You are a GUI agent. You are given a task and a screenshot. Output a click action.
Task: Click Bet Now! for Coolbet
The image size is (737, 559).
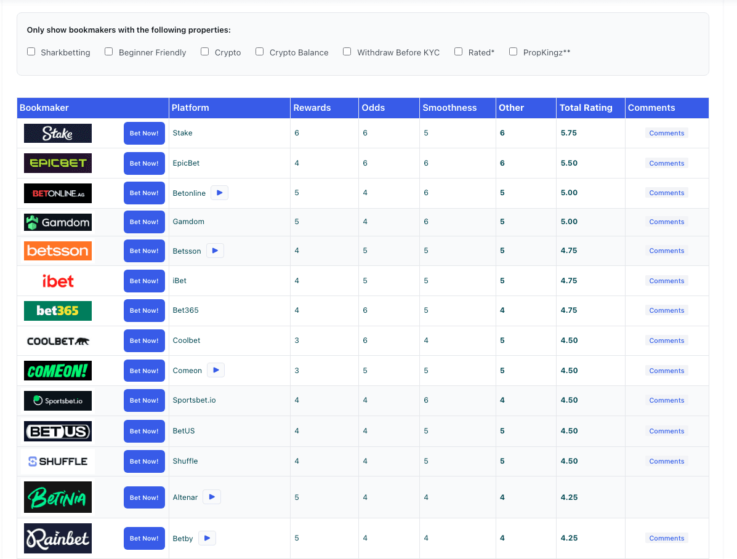[x=144, y=340]
